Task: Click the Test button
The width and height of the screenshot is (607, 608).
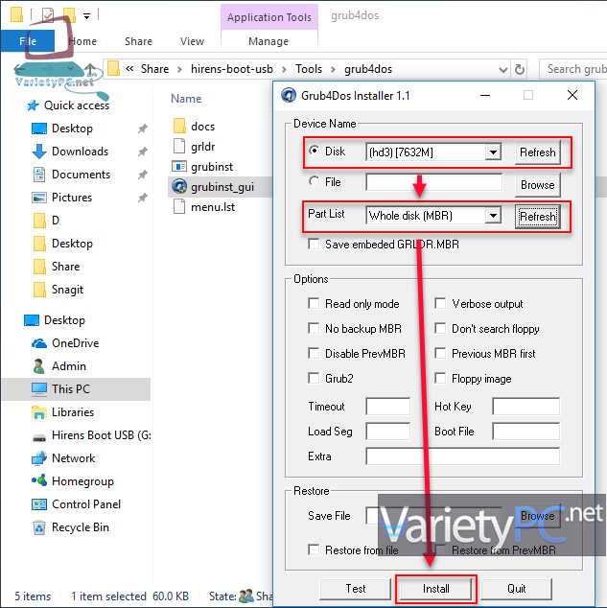Action: point(356,589)
